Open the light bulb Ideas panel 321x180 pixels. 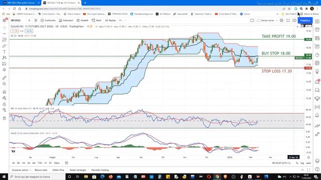[317, 71]
